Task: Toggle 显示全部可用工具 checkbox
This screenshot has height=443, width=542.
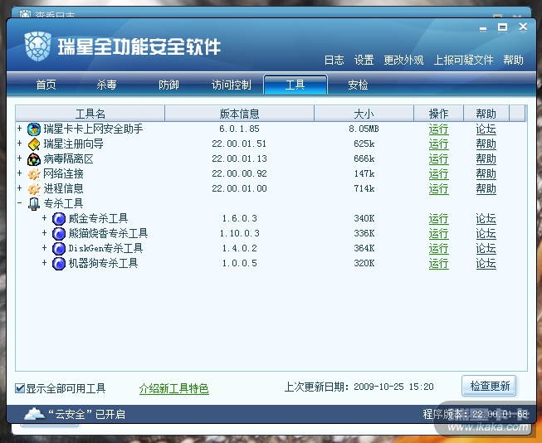Action: point(20,388)
